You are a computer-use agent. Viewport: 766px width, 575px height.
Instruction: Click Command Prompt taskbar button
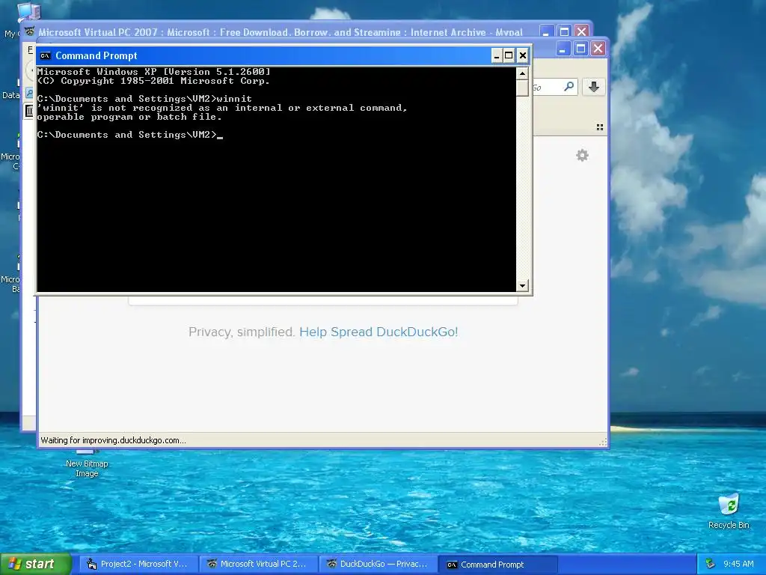[x=498, y=565]
